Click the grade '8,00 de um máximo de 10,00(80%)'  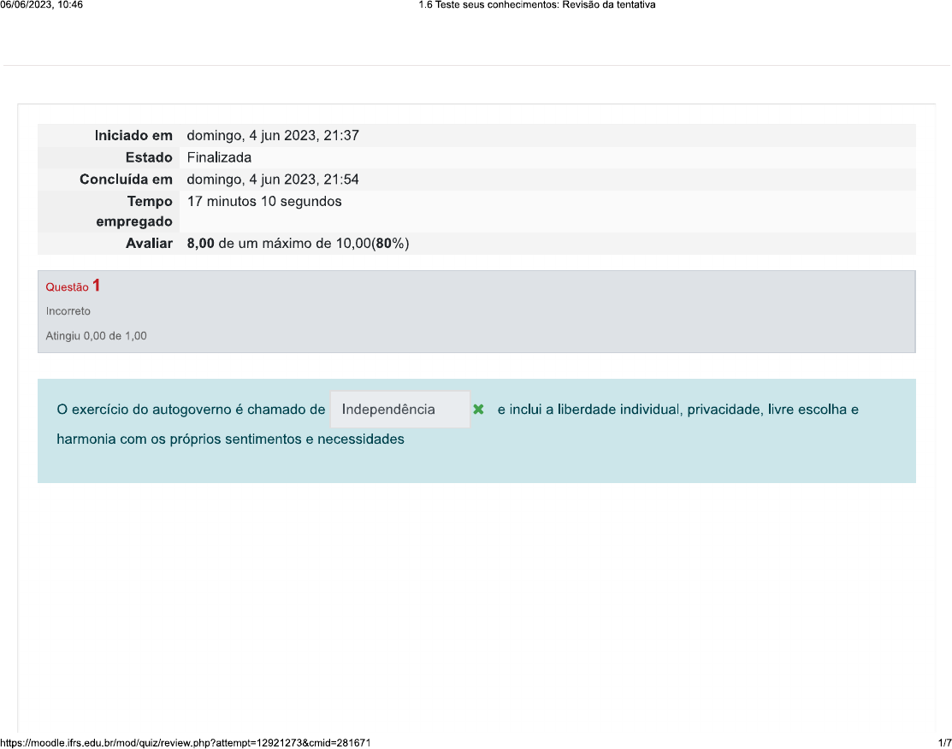[x=299, y=244]
